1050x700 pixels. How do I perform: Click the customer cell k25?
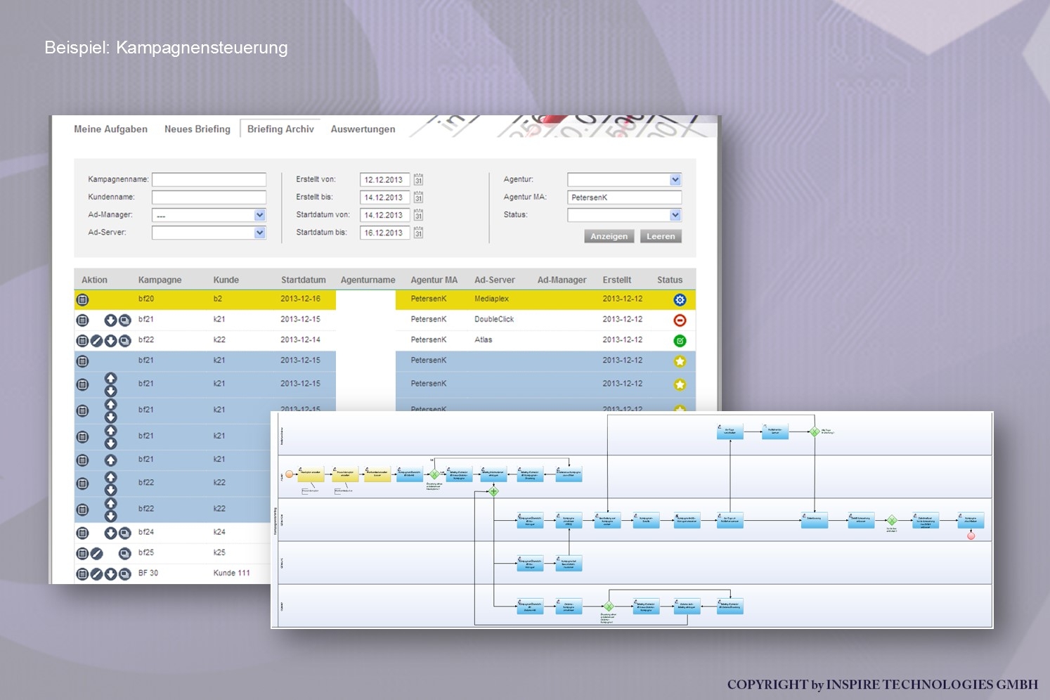(x=219, y=552)
